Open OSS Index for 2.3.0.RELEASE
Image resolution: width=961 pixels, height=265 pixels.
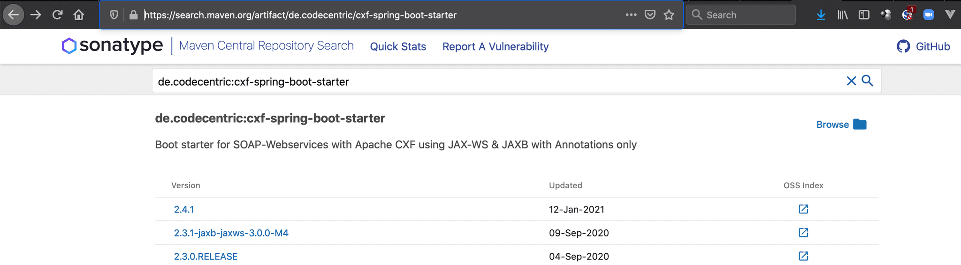pos(803,256)
